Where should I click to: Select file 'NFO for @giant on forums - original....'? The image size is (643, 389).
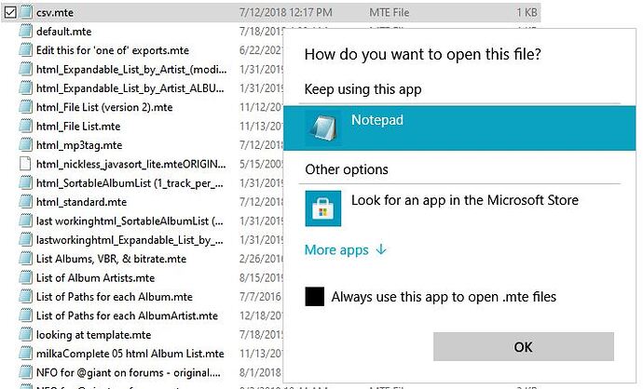129,372
